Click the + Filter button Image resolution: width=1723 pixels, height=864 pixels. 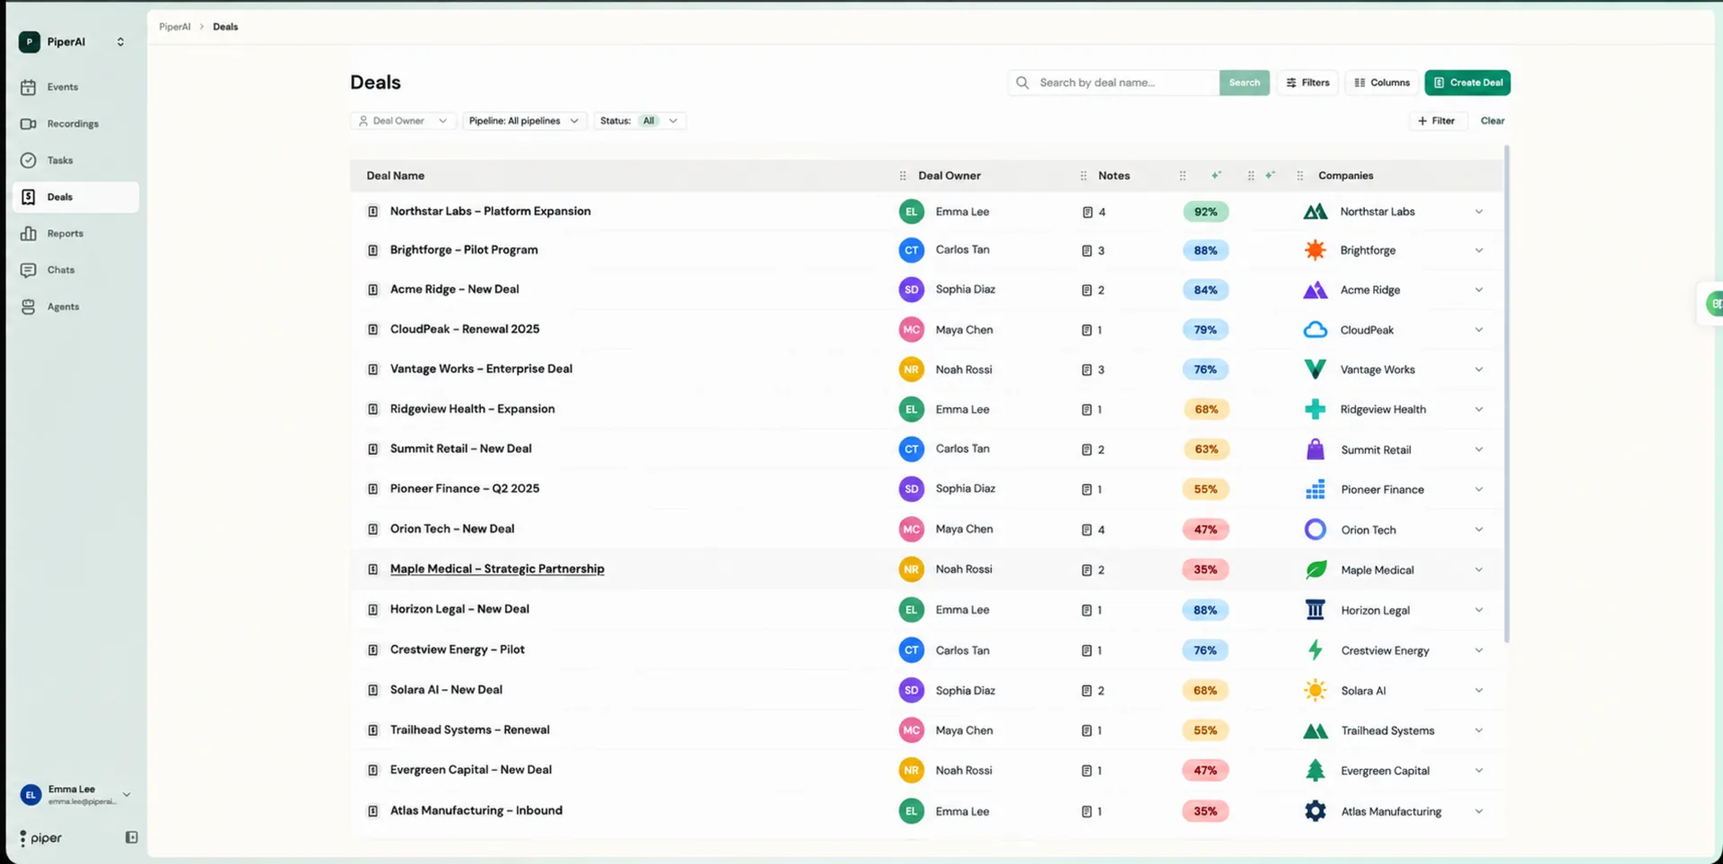pyautogui.click(x=1437, y=120)
